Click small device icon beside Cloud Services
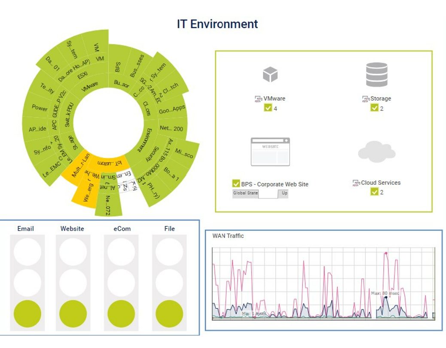The width and height of the screenshot is (446, 348). [356, 183]
